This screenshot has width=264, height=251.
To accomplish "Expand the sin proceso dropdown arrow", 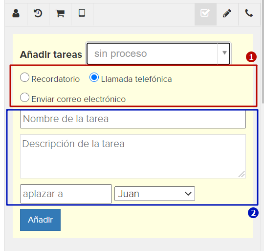I will 224,53.
